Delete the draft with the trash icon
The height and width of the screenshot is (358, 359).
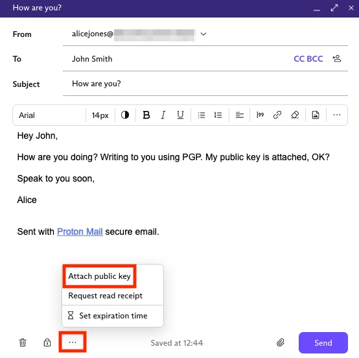23,342
